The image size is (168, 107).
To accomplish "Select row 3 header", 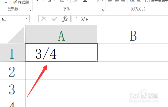I will 12,88.
